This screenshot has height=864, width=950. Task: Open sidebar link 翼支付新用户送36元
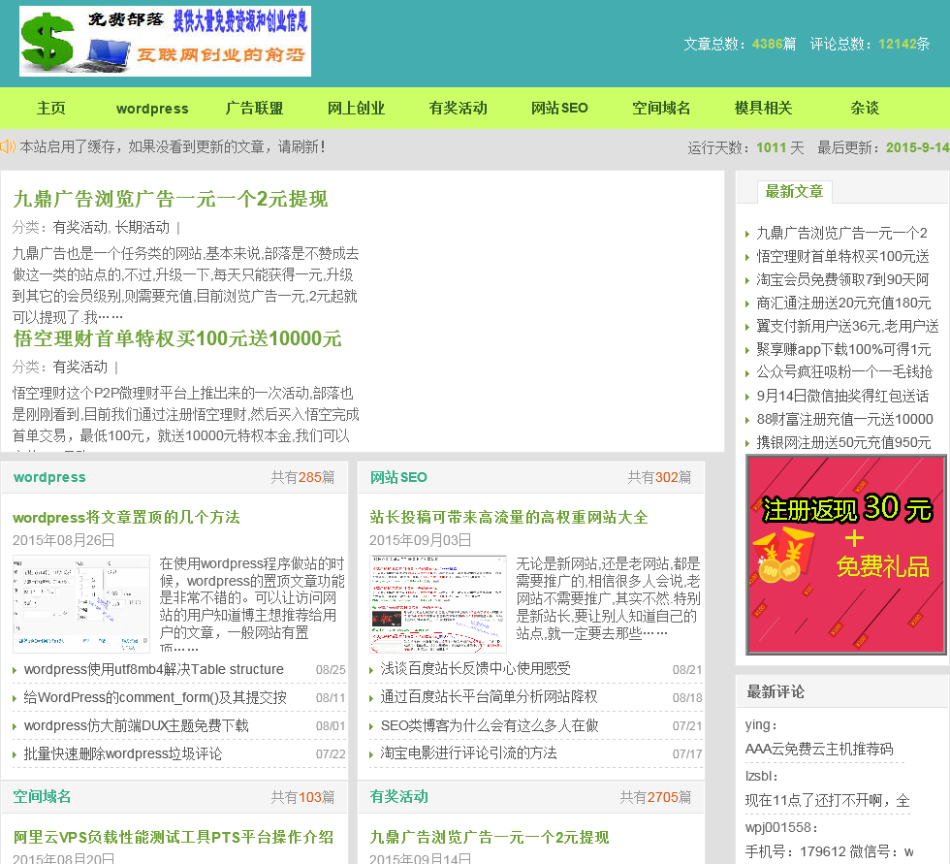tap(847, 326)
